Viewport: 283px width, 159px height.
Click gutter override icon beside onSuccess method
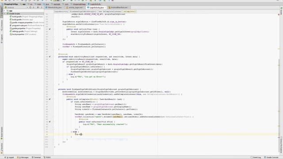click(x=50, y=122)
